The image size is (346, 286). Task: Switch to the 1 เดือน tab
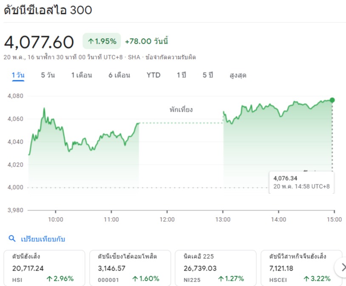pyautogui.click(x=82, y=75)
